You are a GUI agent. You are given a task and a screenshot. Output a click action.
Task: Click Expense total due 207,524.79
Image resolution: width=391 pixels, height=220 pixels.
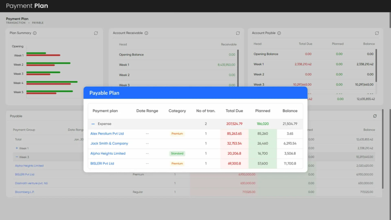coord(234,124)
